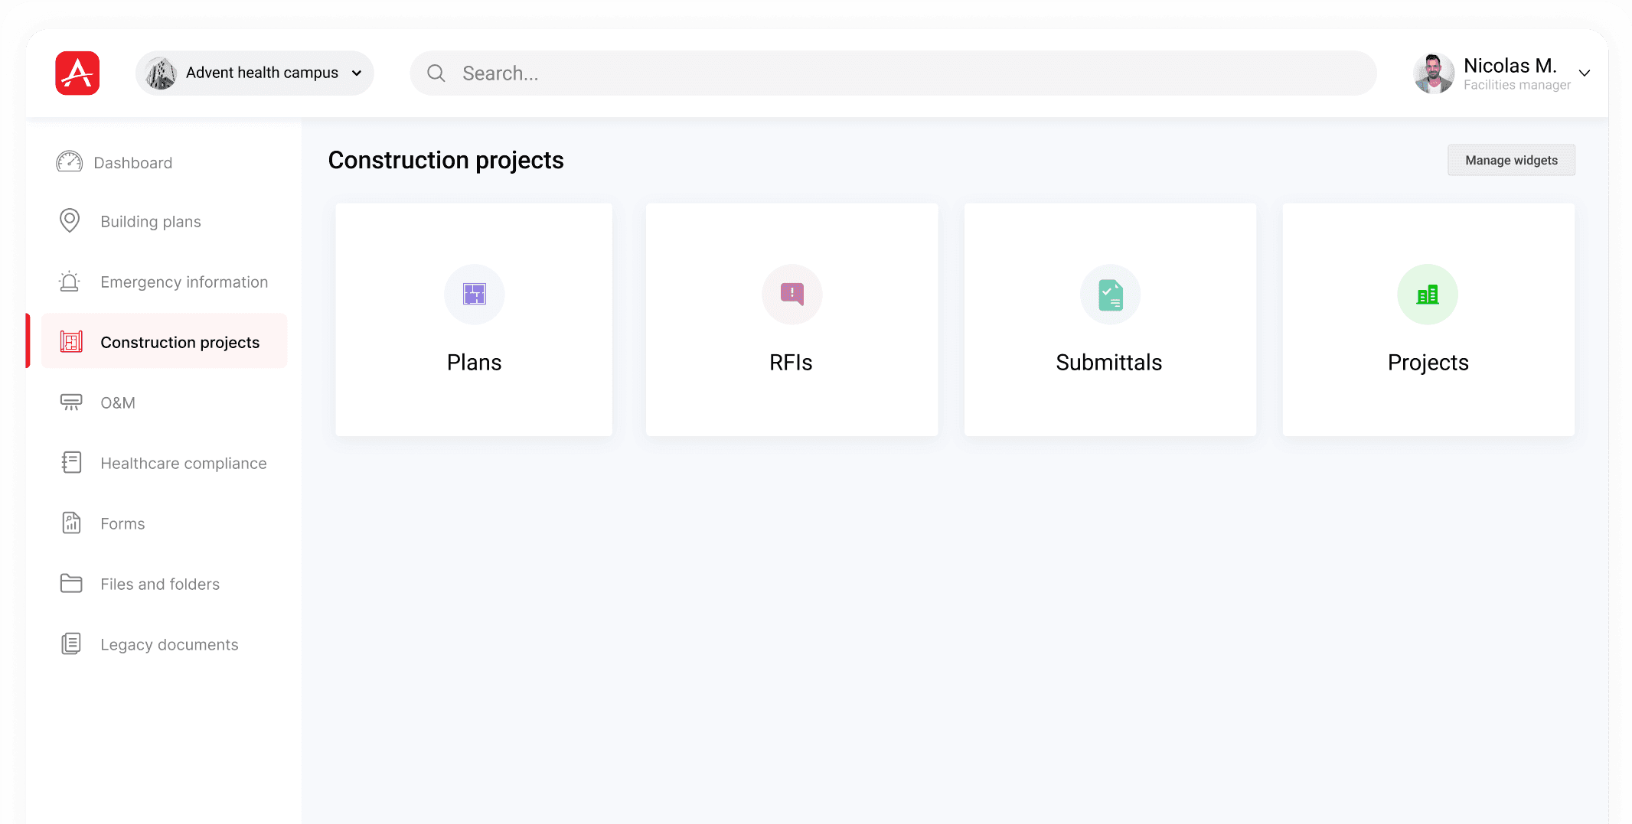Select Construction projects sidebar item
Image resolution: width=1632 pixels, height=824 pixels.
pyautogui.click(x=164, y=341)
